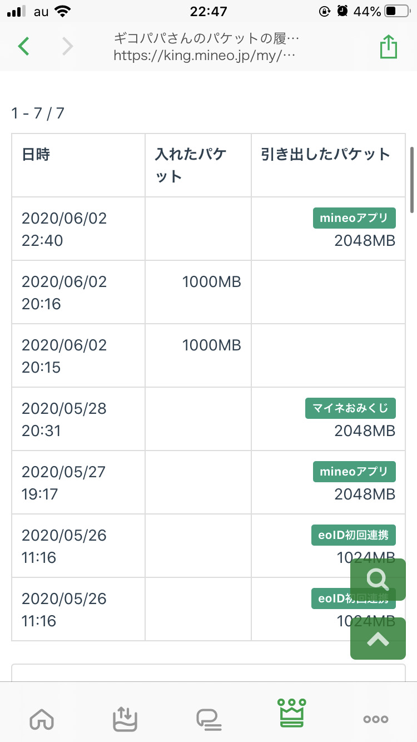Tap the page URL in address bar
417x742 pixels.
tap(204, 56)
